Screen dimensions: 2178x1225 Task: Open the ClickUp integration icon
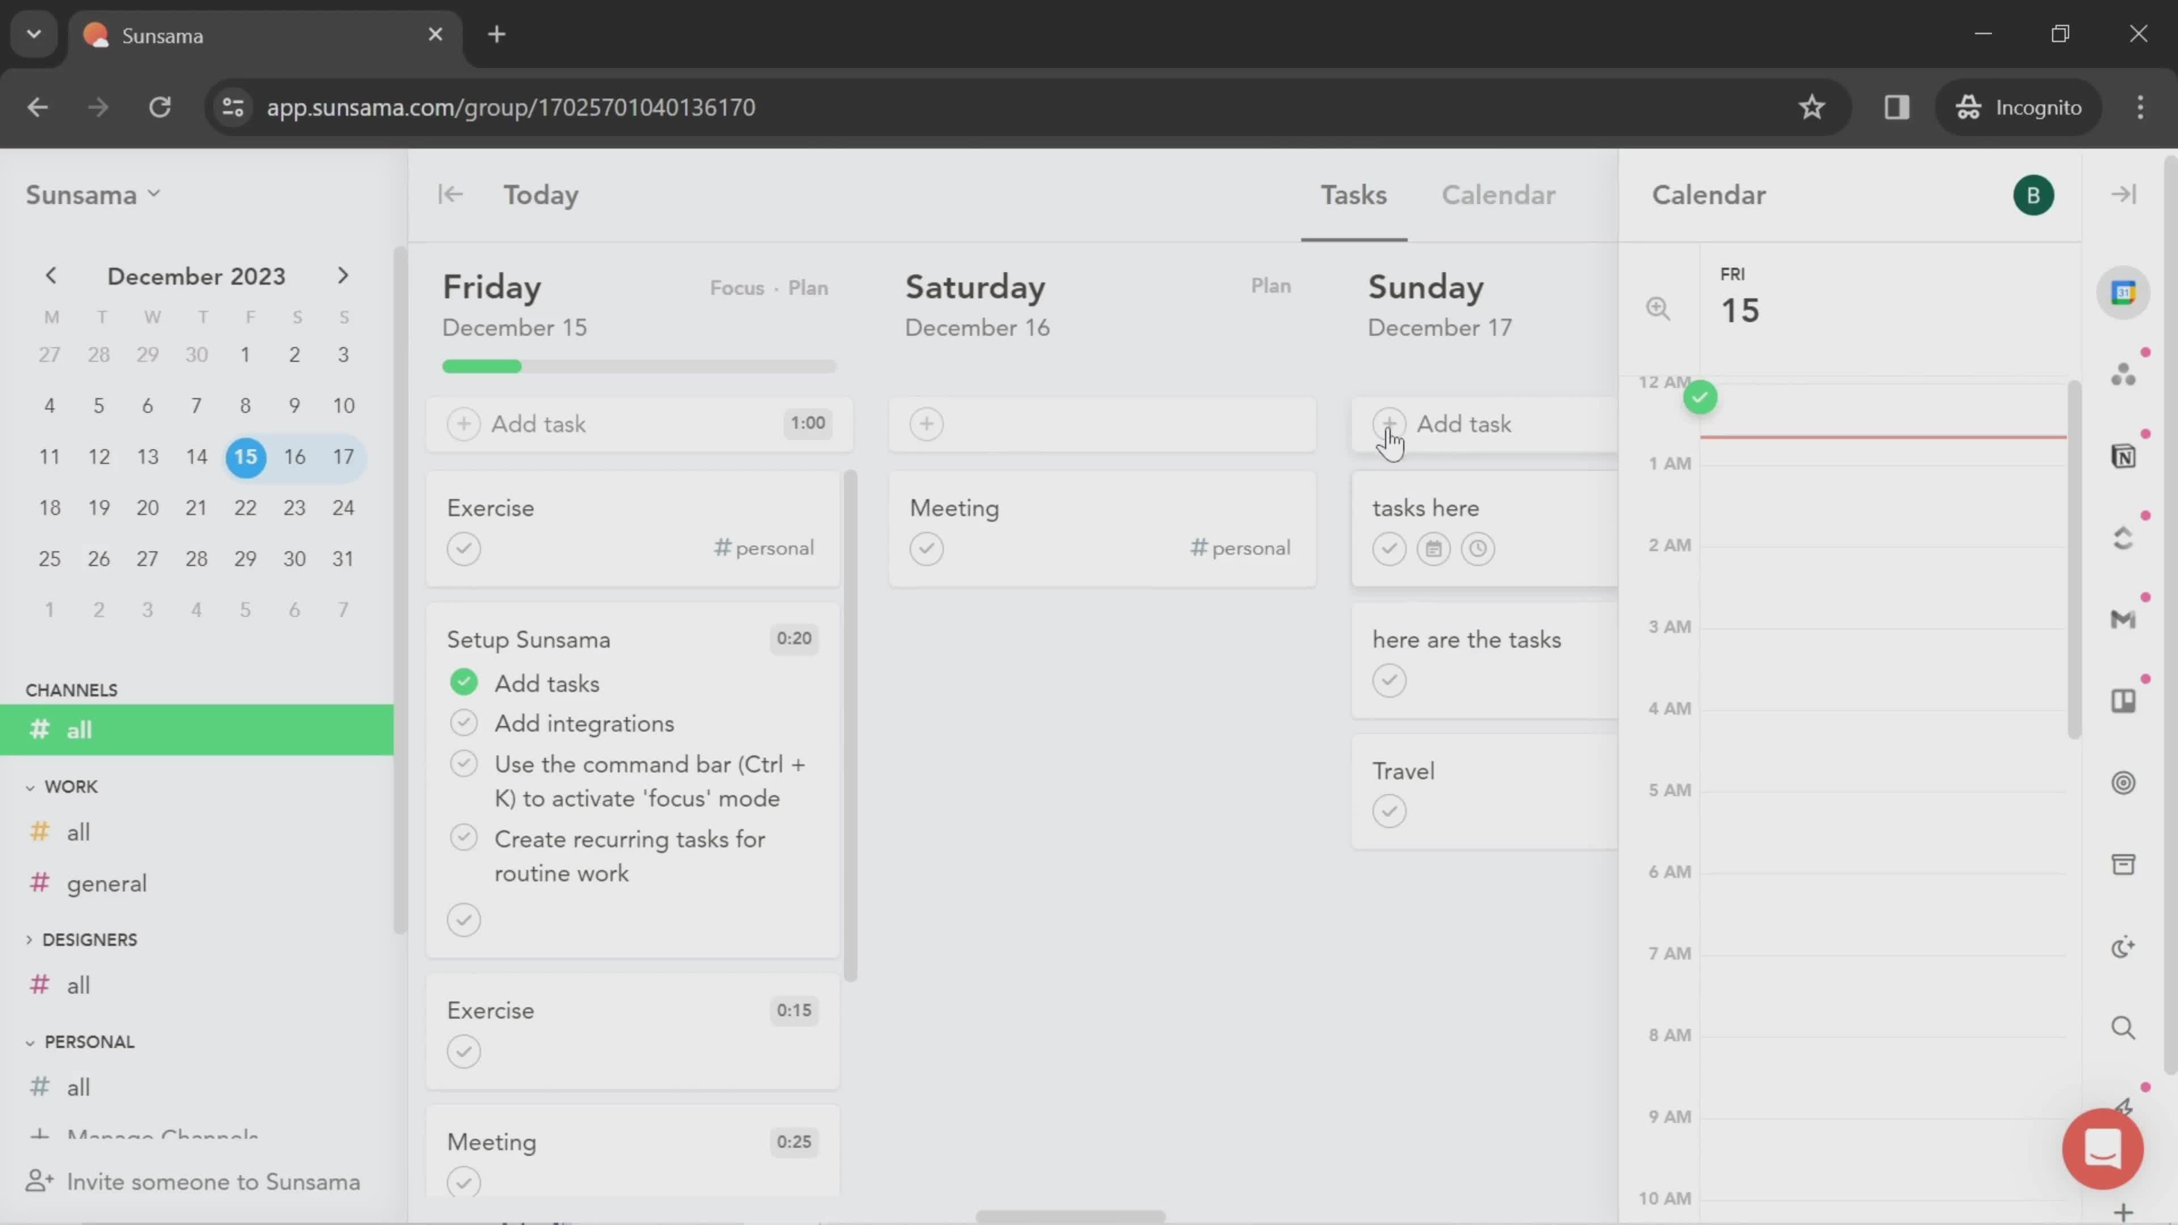[x=2123, y=538]
